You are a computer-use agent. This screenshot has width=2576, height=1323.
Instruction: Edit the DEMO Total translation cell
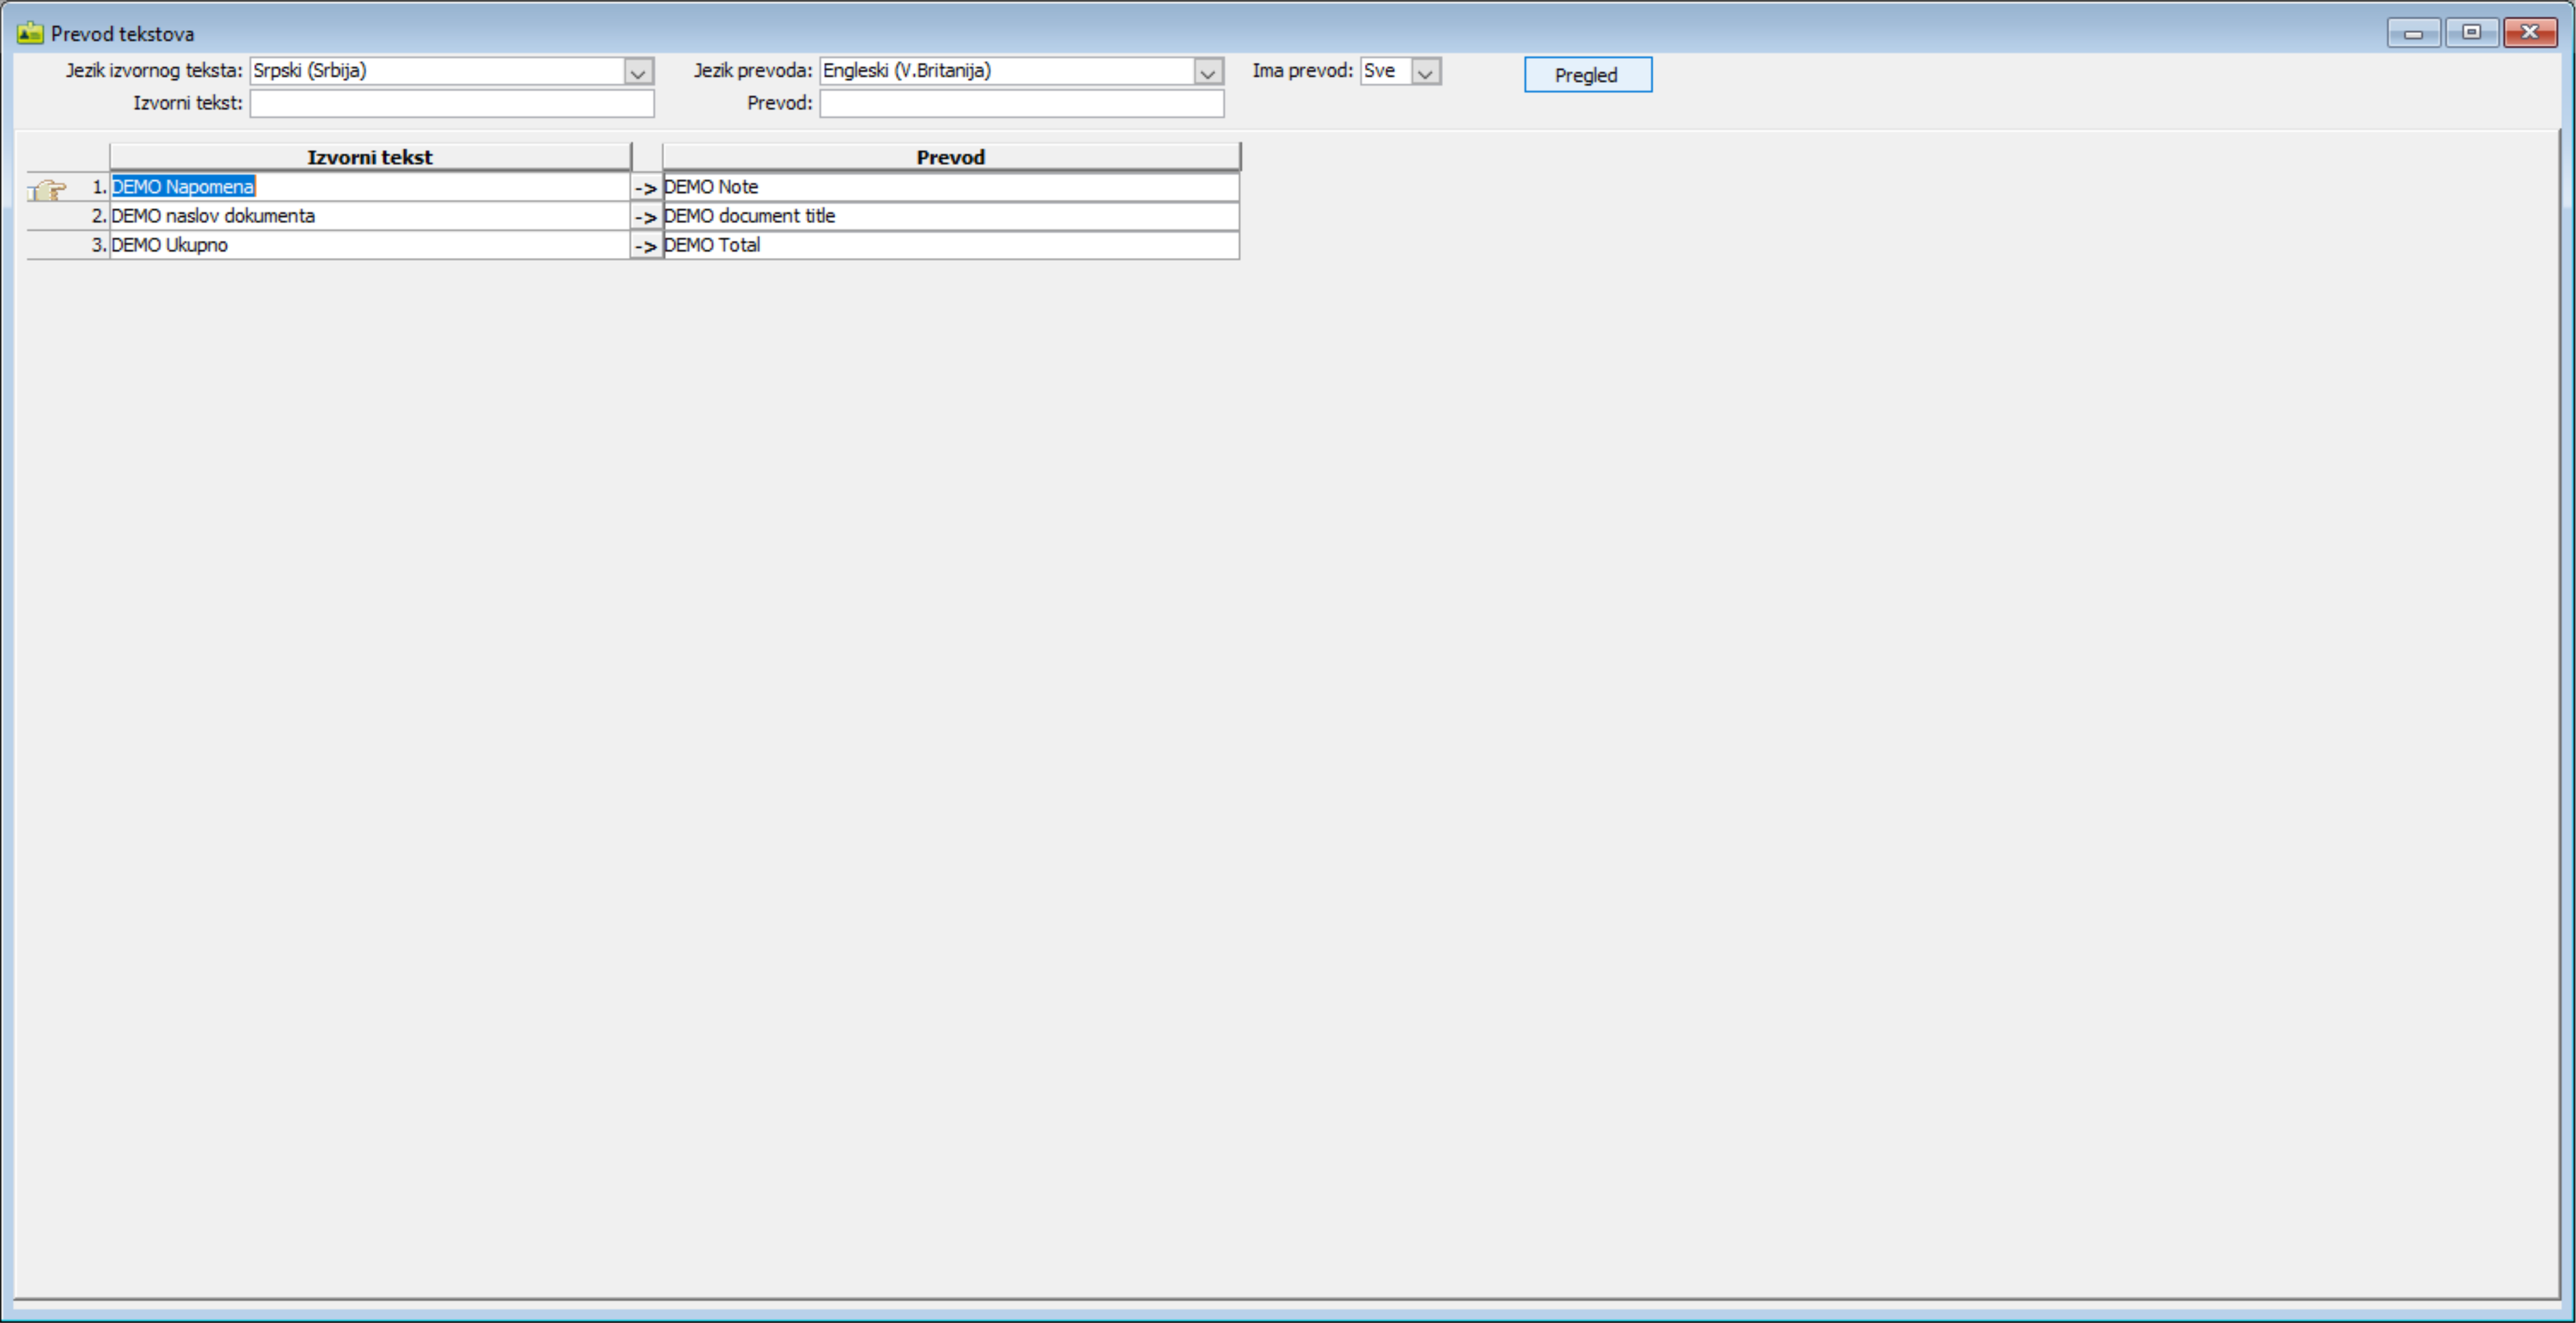951,245
